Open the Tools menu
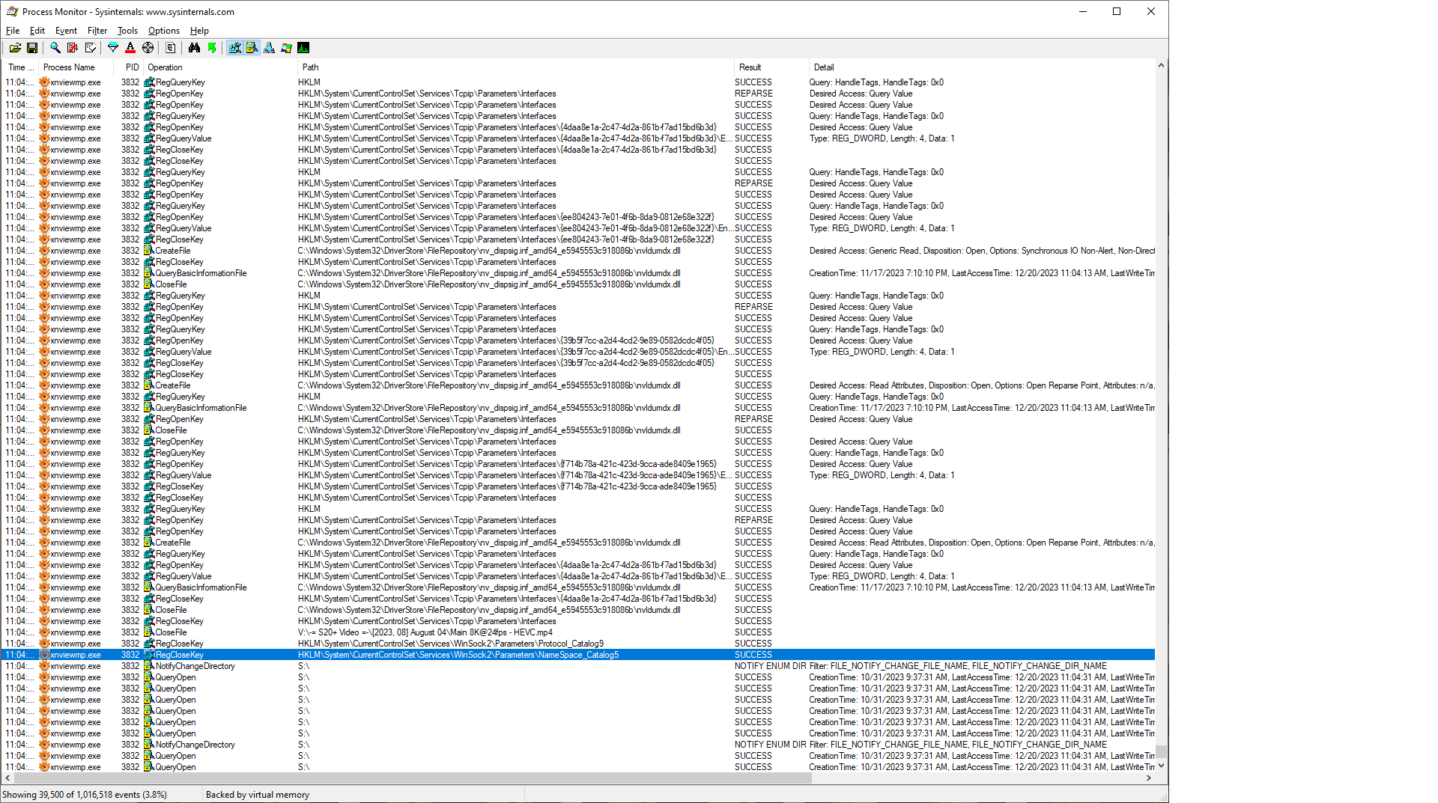This screenshot has width=1438, height=803. pyautogui.click(x=127, y=31)
